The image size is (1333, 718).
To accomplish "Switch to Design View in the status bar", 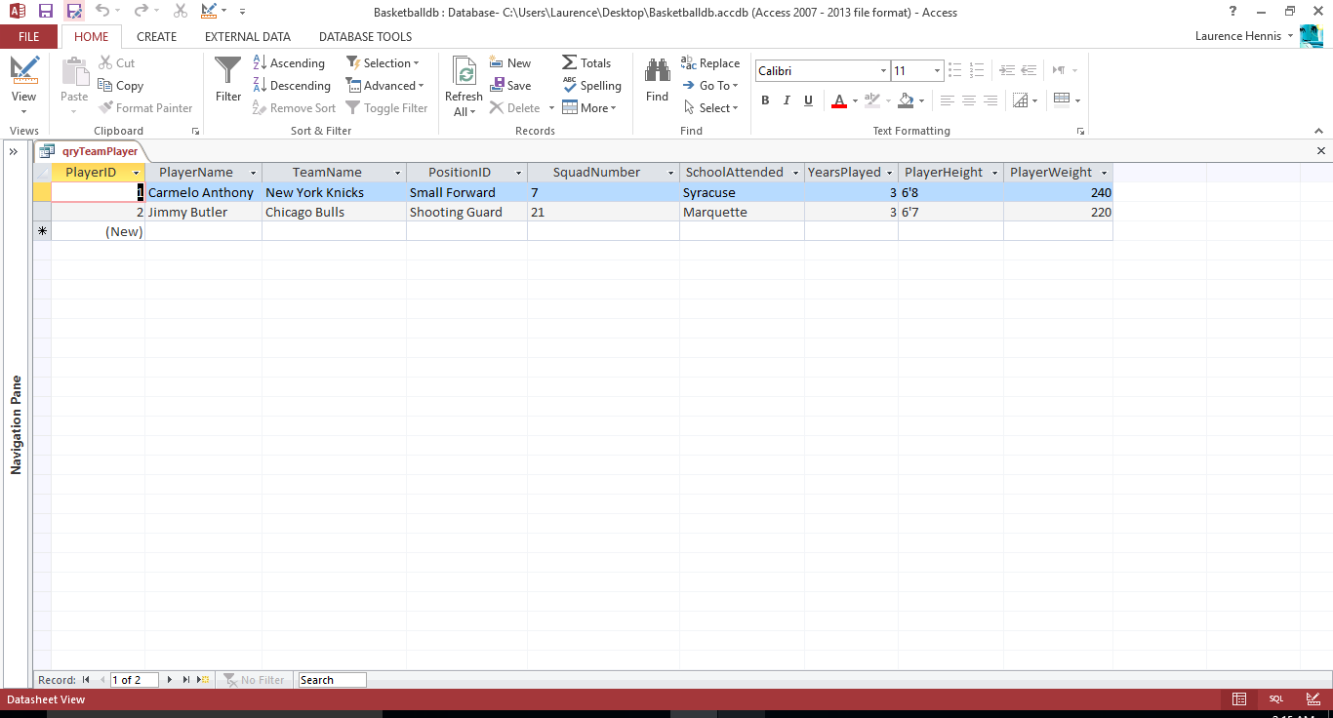I will [x=1314, y=699].
